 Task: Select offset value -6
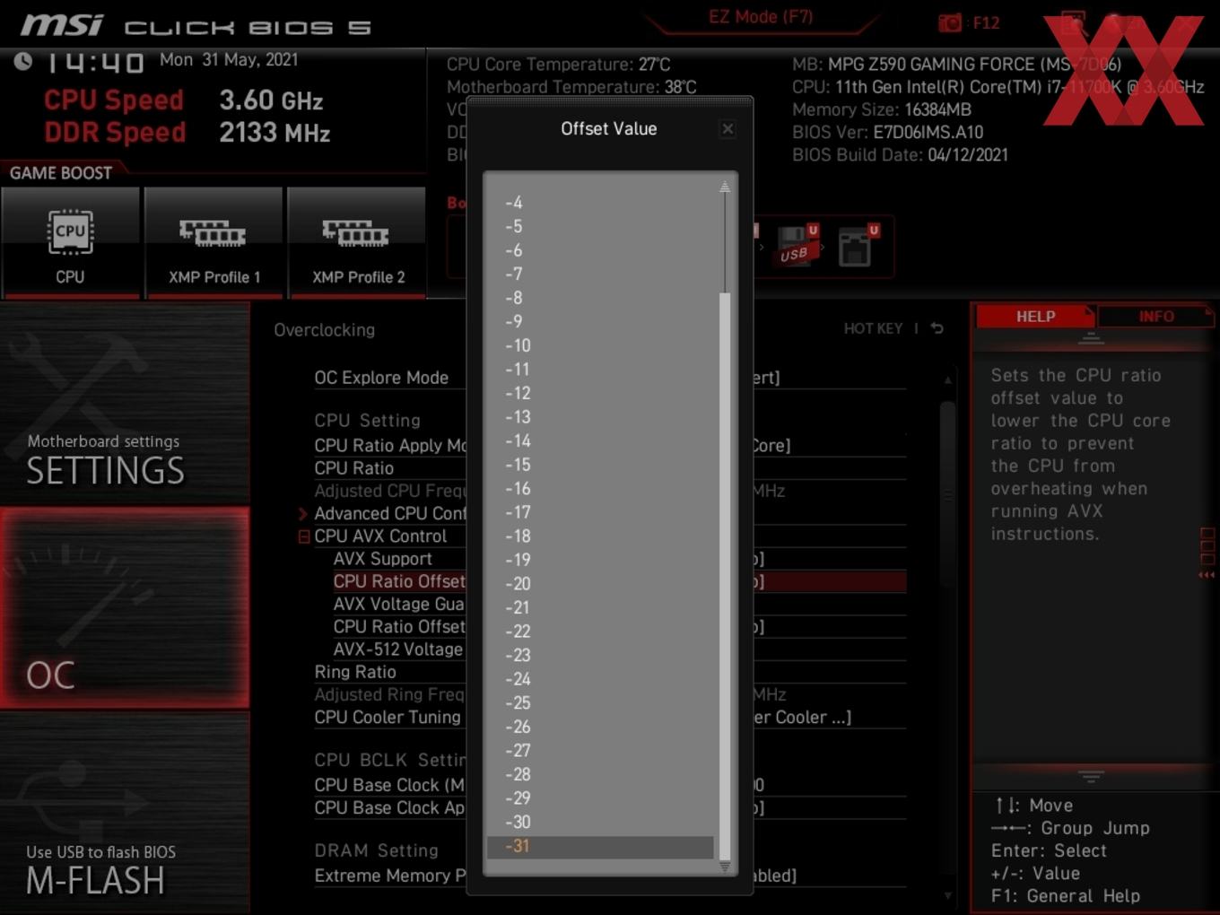600,250
